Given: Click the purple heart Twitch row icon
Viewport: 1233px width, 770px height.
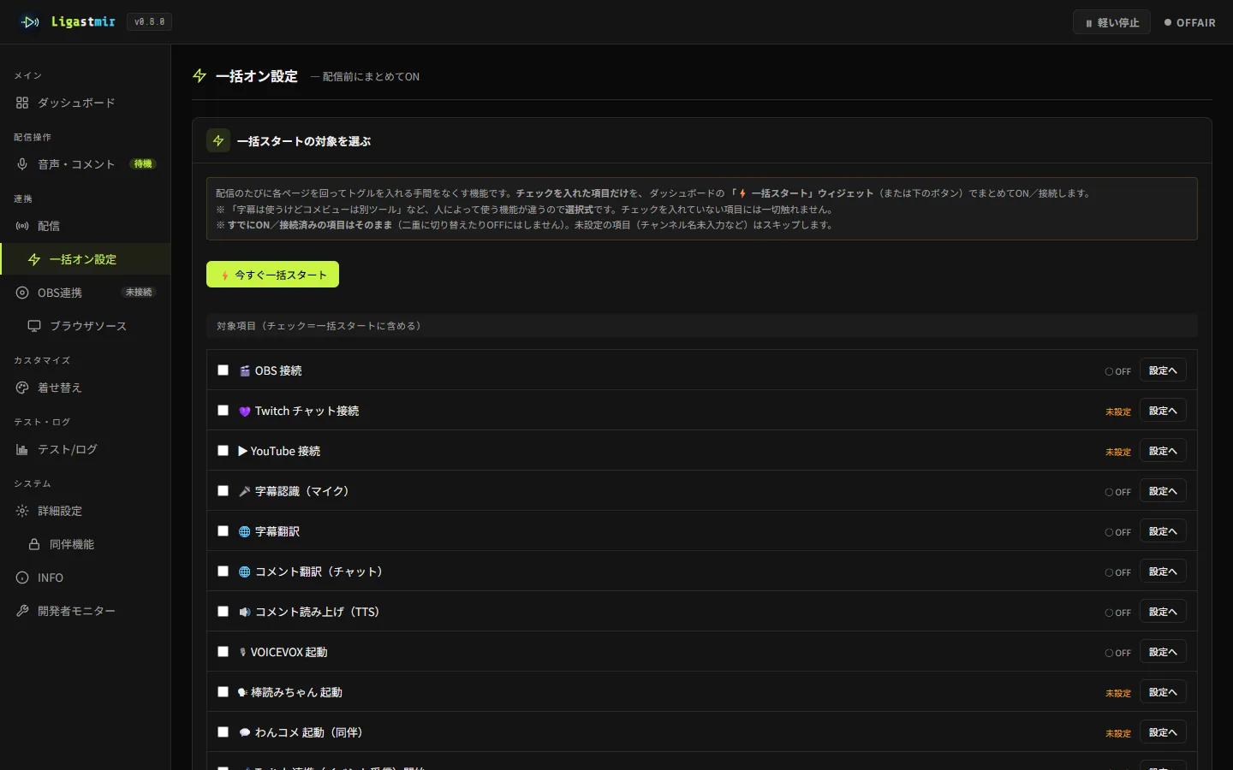Looking at the screenshot, I should point(245,411).
